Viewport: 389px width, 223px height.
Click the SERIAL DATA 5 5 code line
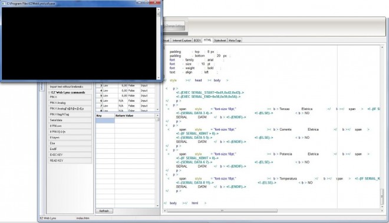coord(194,138)
